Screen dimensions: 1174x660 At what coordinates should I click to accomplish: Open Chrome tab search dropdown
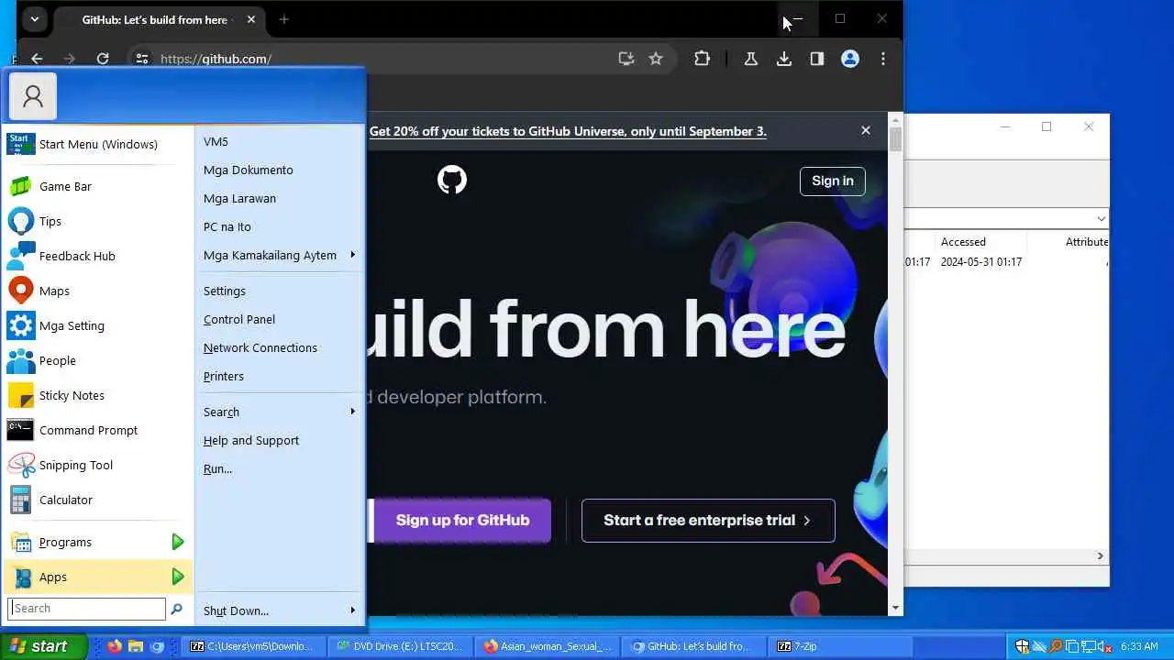tap(34, 18)
